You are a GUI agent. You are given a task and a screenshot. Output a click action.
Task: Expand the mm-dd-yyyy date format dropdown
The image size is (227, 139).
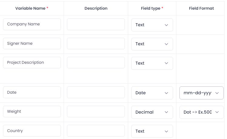click(x=202, y=93)
